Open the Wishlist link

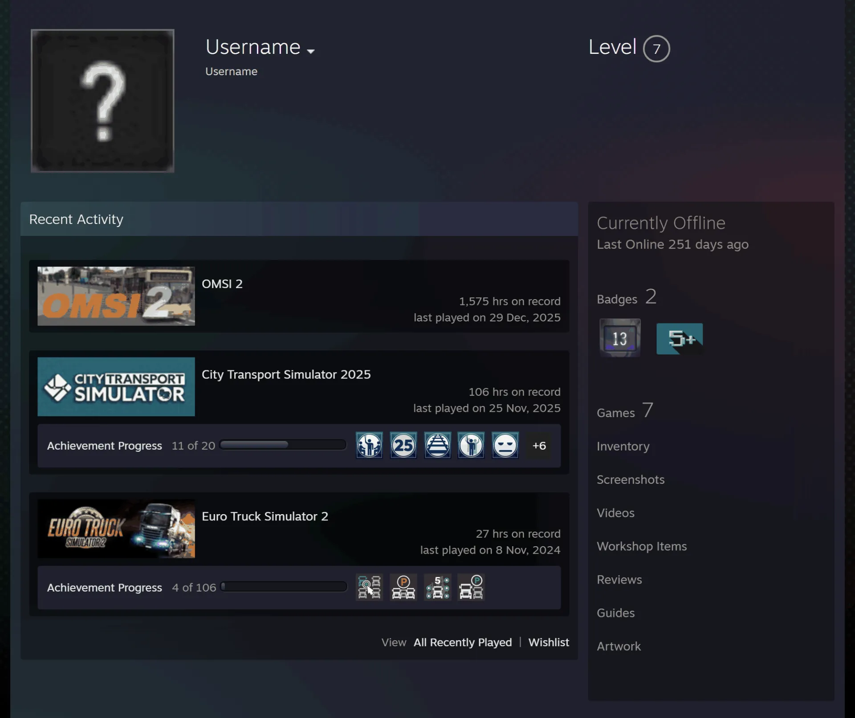point(549,642)
